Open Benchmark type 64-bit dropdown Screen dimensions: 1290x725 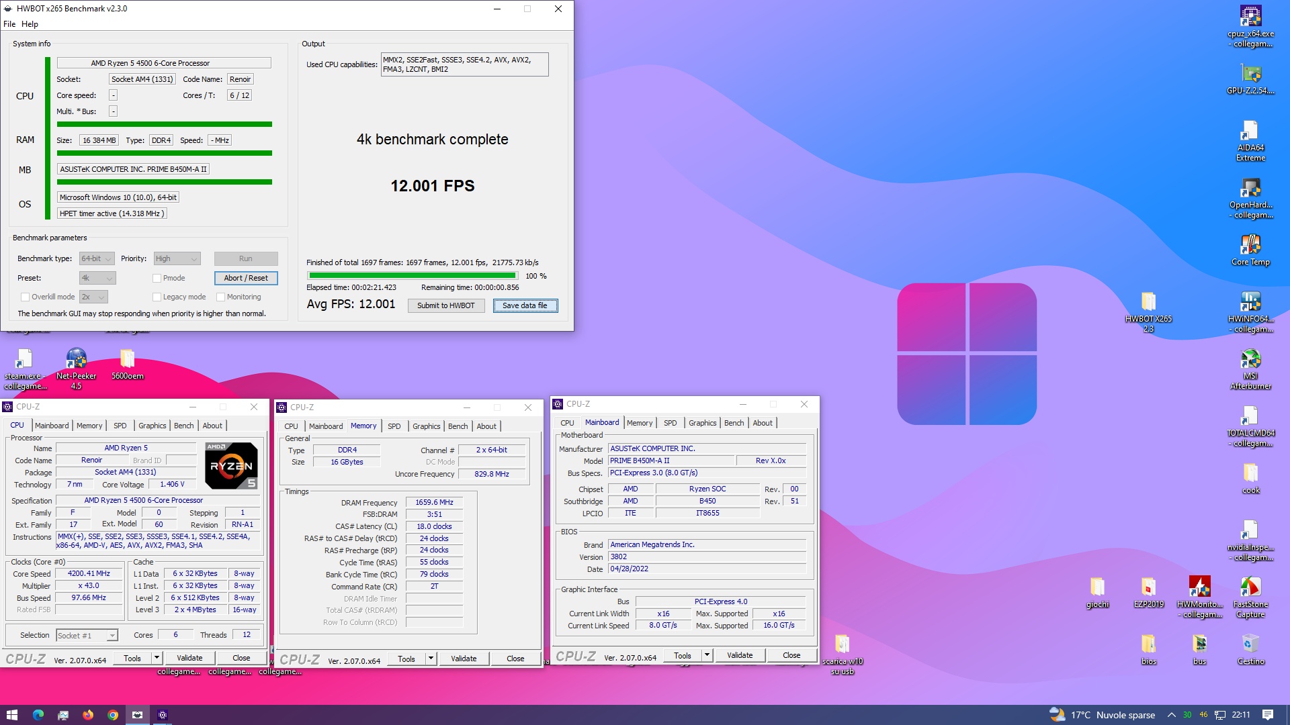click(97, 258)
